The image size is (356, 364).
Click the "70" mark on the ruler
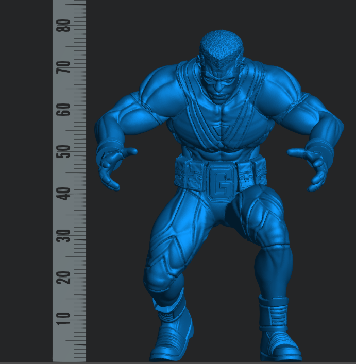click(x=63, y=67)
